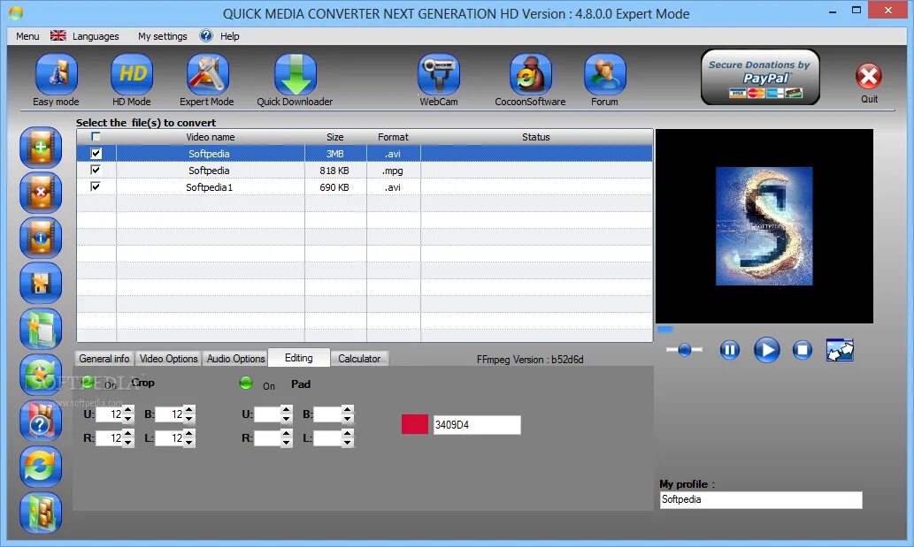Image resolution: width=914 pixels, height=547 pixels.
Task: Pause the video preview
Action: pos(730,350)
